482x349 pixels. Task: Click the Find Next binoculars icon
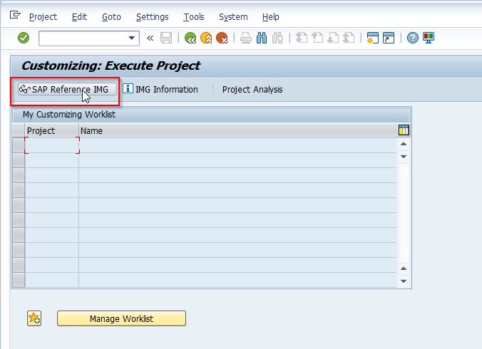(x=277, y=38)
